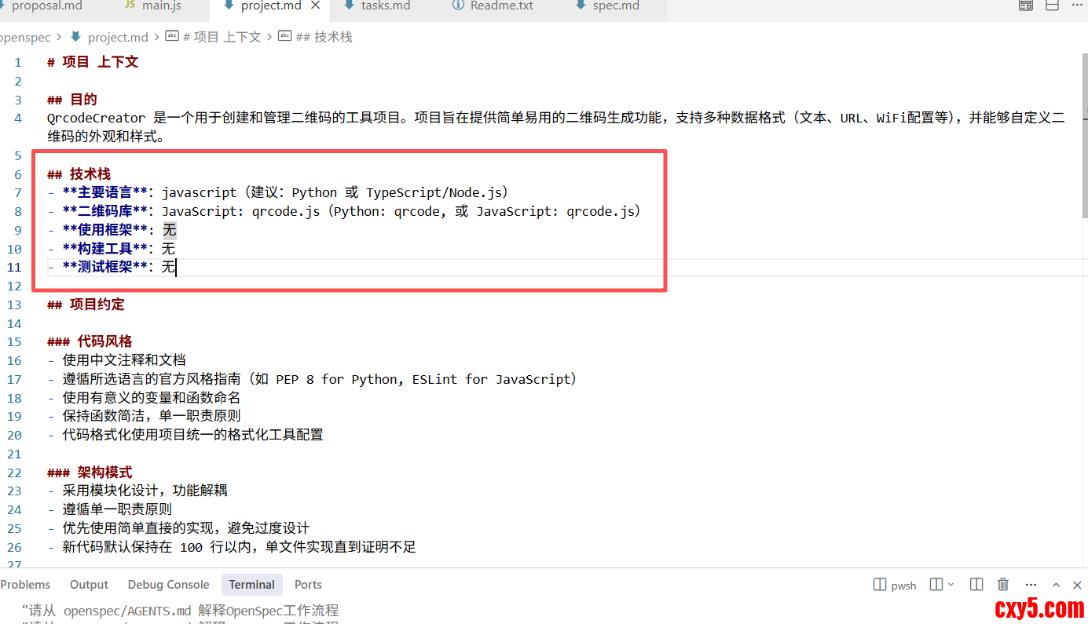Click the line mentioning PEP 8 and ESLint

[313, 379]
